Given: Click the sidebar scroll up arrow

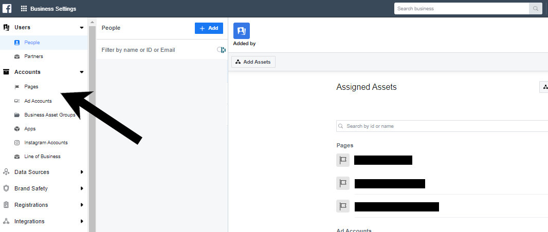Looking at the screenshot, I should [x=92, y=22].
